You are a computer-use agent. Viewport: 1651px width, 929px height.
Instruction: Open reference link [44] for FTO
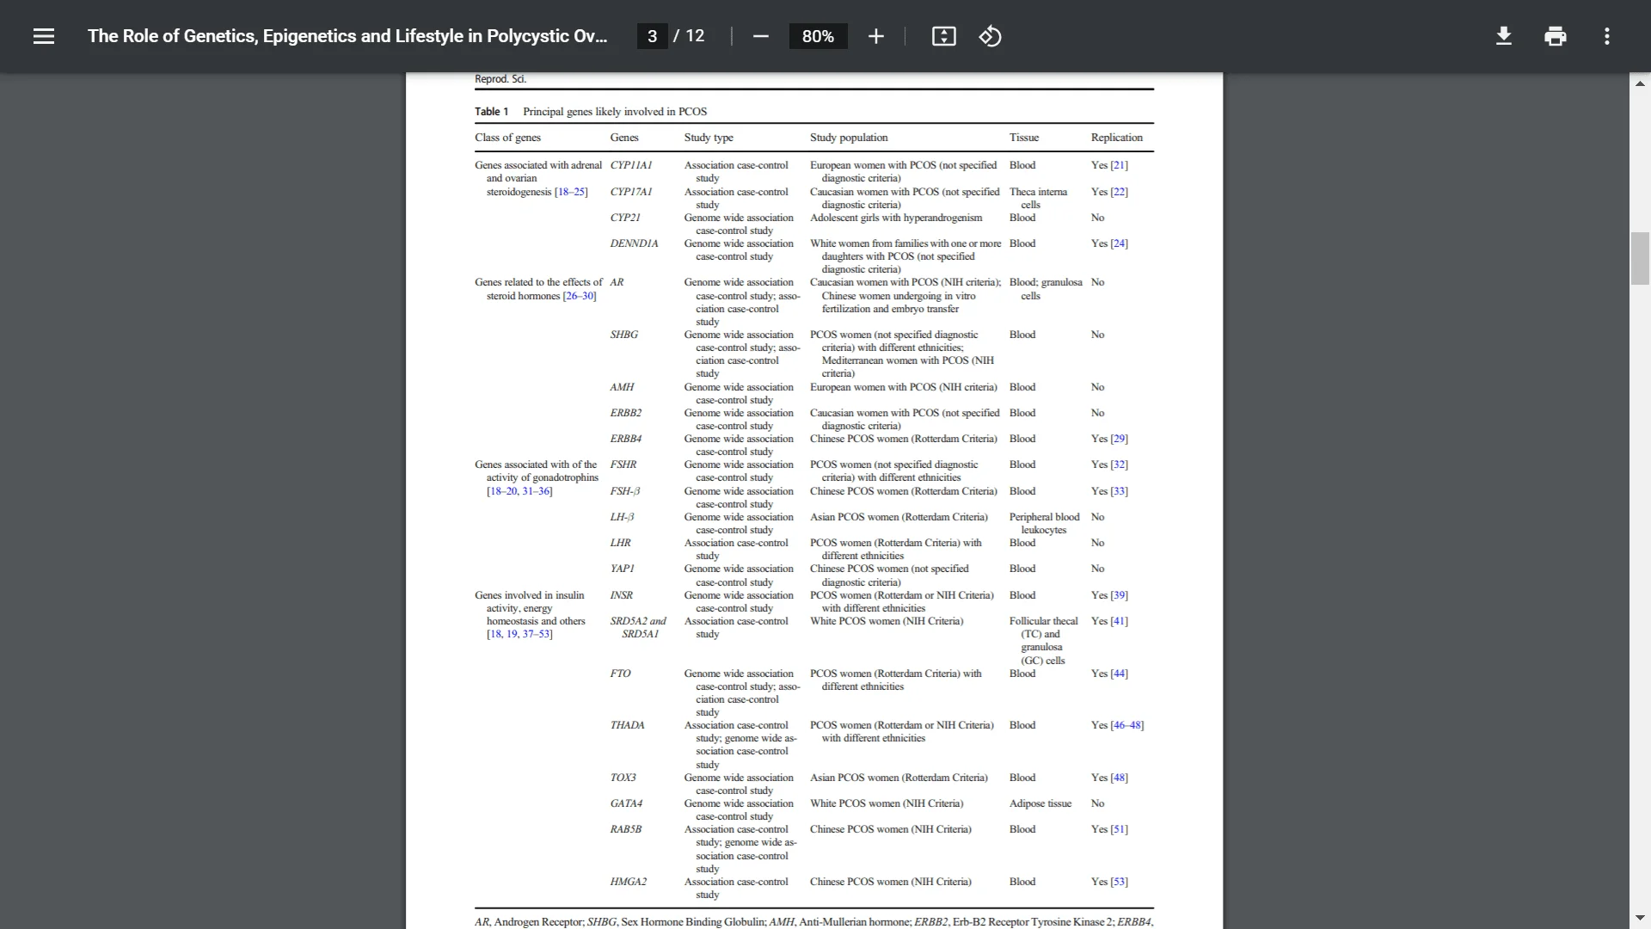pyautogui.click(x=1119, y=674)
